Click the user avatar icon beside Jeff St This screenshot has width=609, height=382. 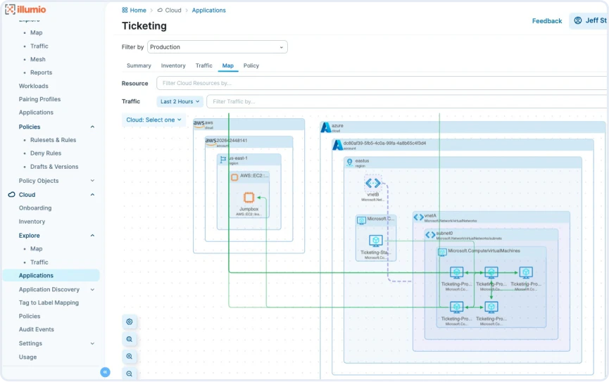(x=578, y=20)
